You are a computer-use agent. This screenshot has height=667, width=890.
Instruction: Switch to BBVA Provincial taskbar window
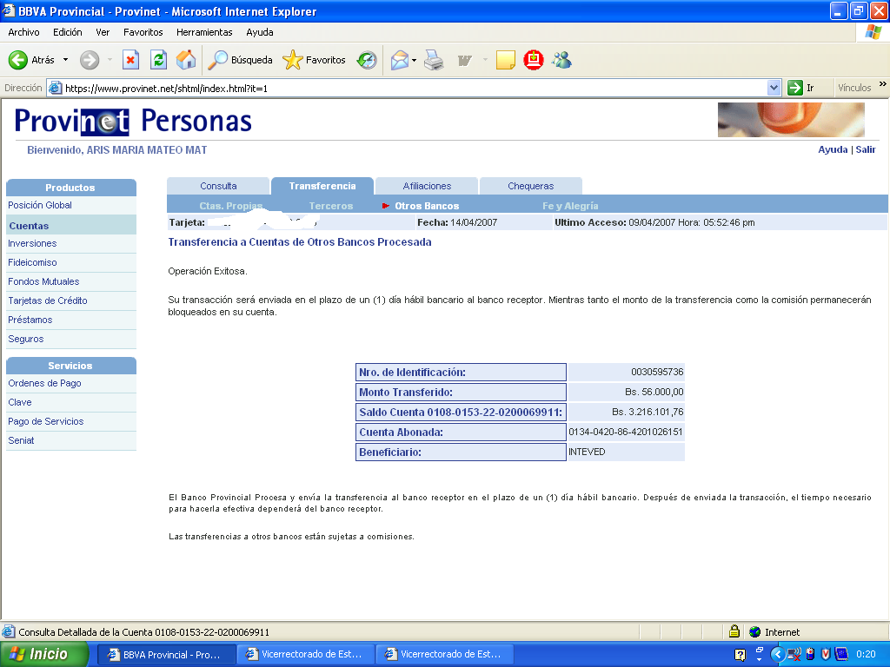(x=166, y=655)
